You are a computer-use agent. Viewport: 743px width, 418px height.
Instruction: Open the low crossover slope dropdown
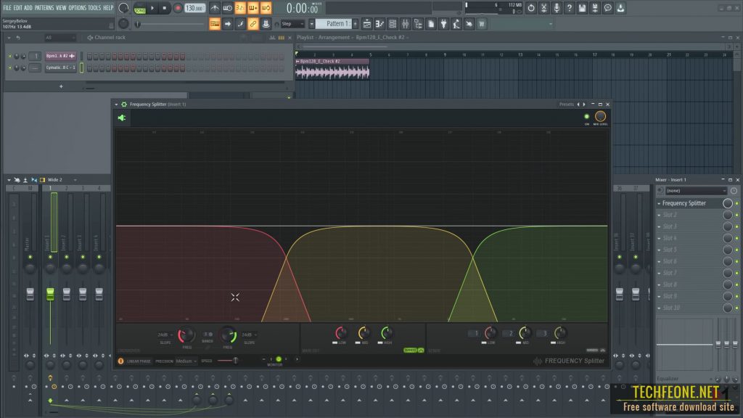pos(165,335)
